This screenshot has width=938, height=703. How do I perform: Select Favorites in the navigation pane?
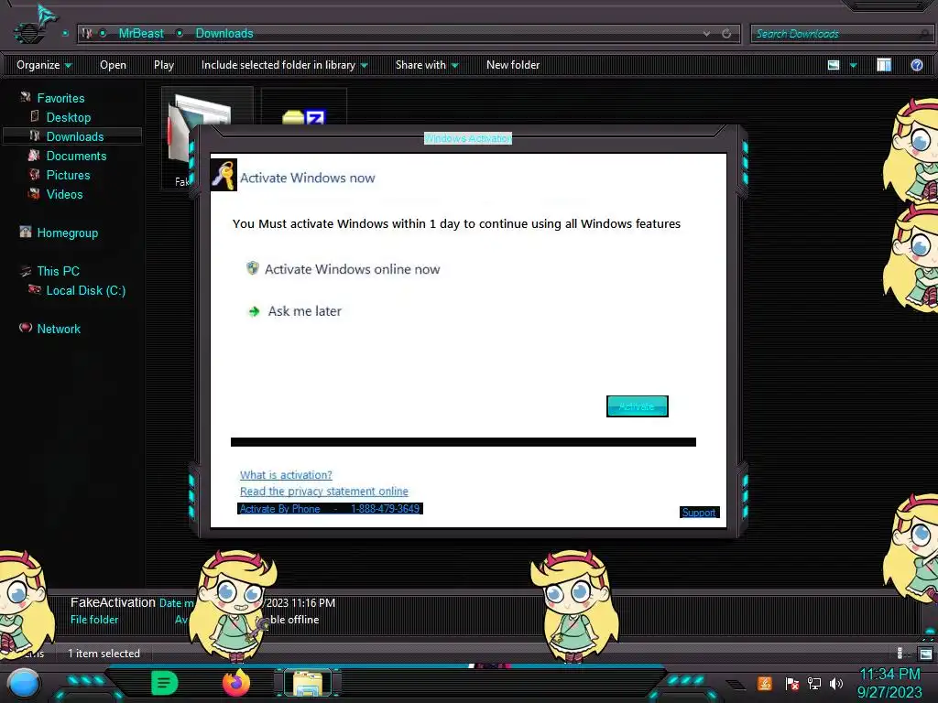[x=60, y=98]
